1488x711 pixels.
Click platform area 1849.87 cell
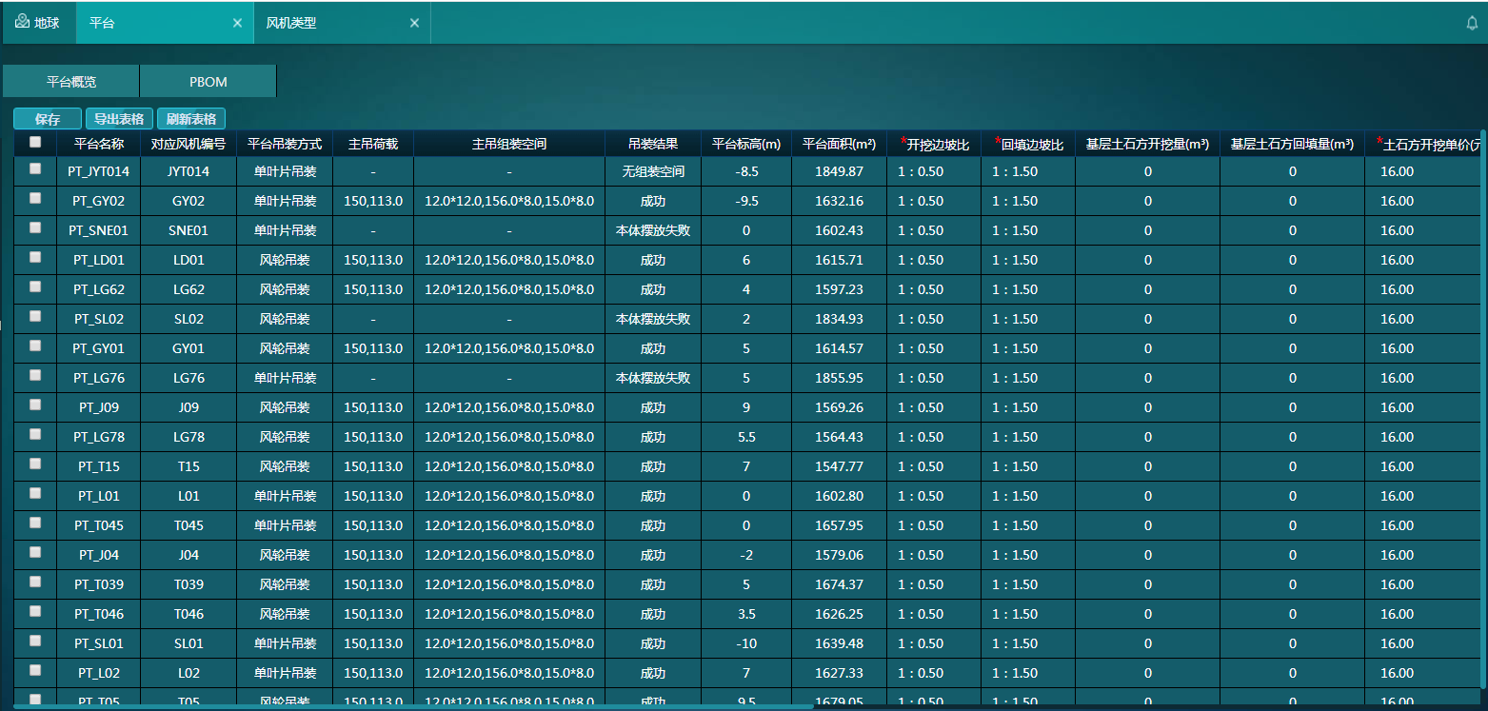(x=839, y=171)
